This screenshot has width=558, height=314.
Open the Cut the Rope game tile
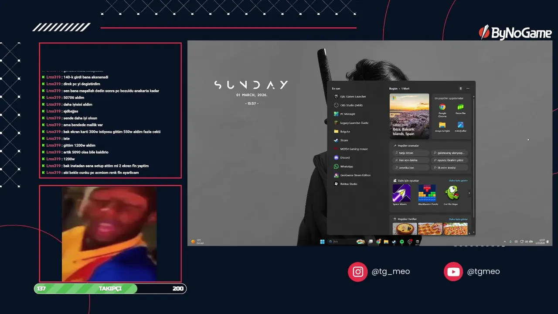pyautogui.click(x=452, y=195)
